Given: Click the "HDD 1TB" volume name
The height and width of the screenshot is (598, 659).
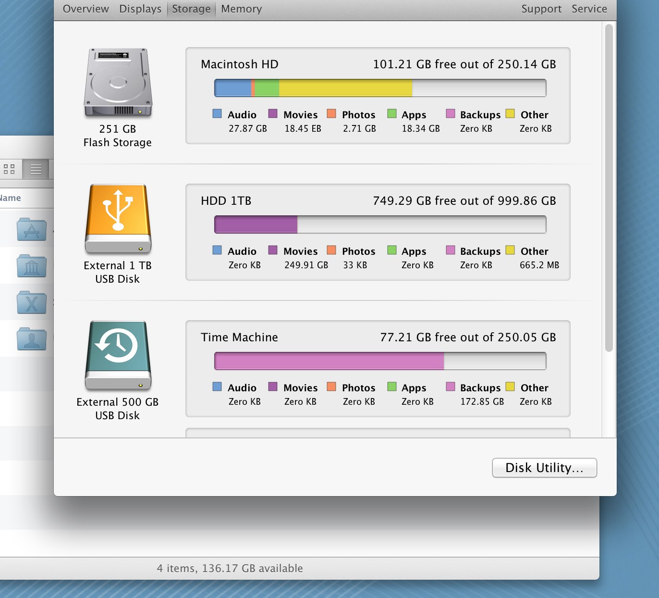Looking at the screenshot, I should tap(226, 201).
